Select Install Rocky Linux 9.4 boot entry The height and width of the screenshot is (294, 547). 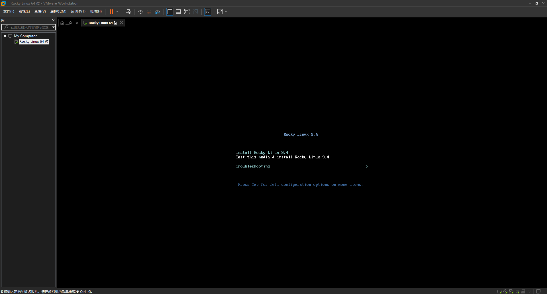[x=262, y=152]
